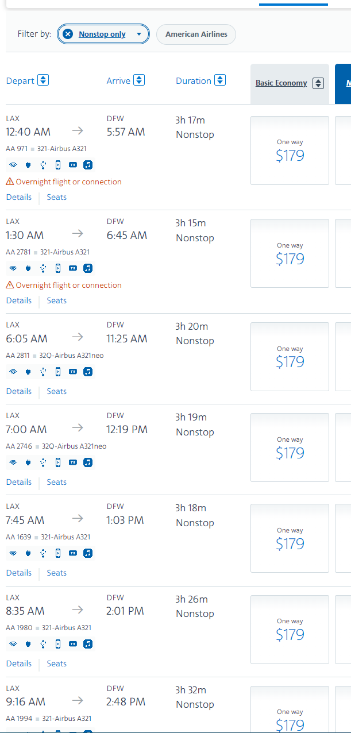Image resolution: width=351 pixels, height=733 pixels.
Task: Open the Nonstop only filter dropdown
Action: 139,34
